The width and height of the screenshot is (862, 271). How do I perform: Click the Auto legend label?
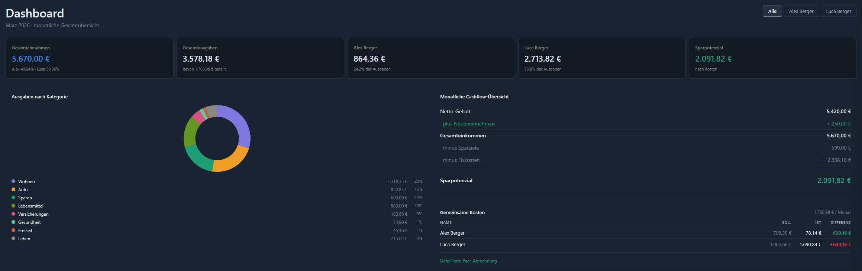(x=23, y=190)
